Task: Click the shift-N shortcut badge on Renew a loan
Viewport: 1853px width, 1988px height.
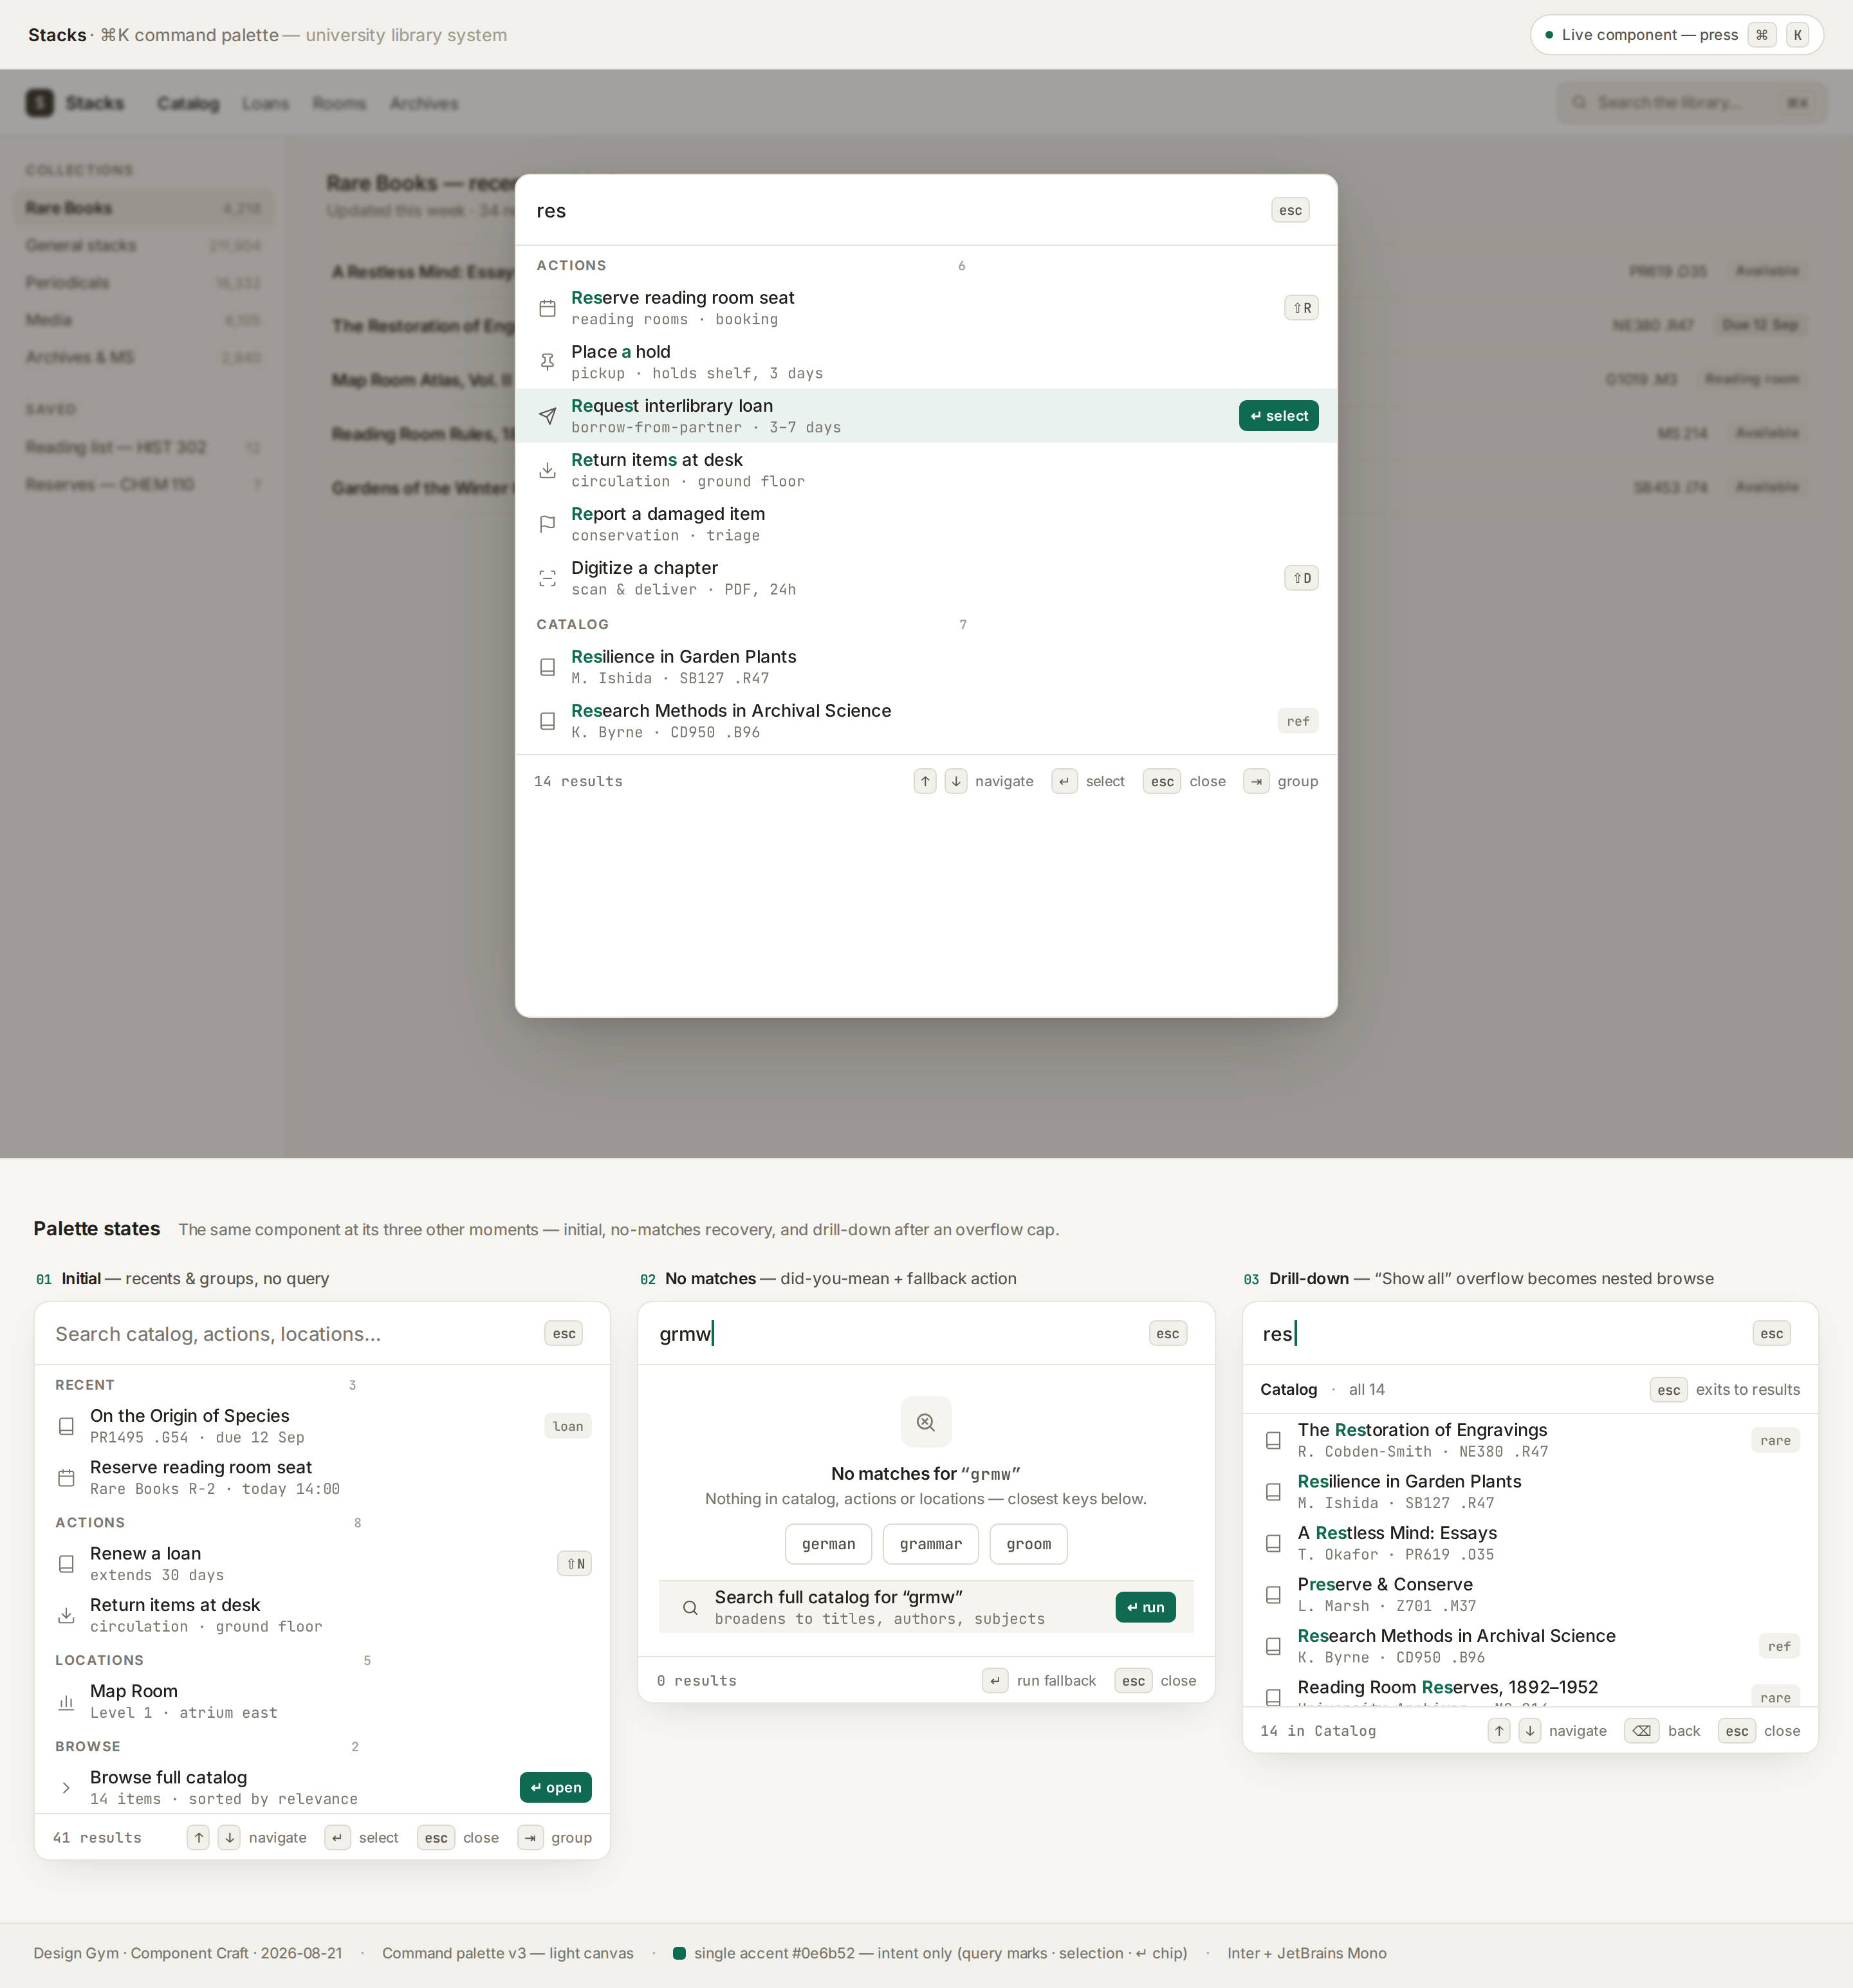Action: click(574, 1563)
